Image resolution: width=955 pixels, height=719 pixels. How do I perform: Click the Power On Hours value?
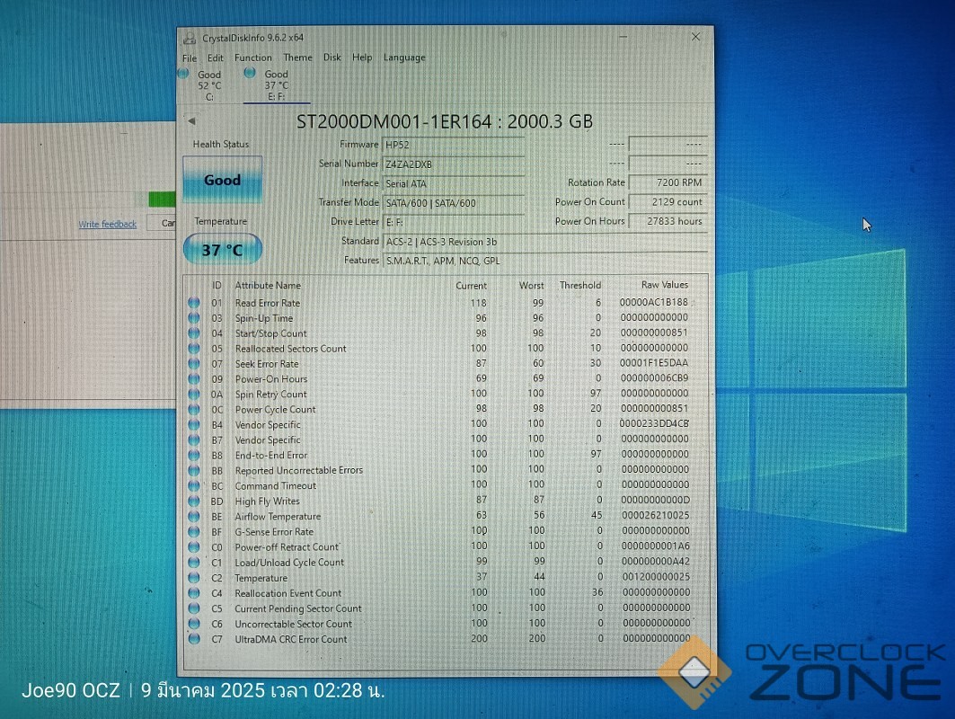click(668, 221)
